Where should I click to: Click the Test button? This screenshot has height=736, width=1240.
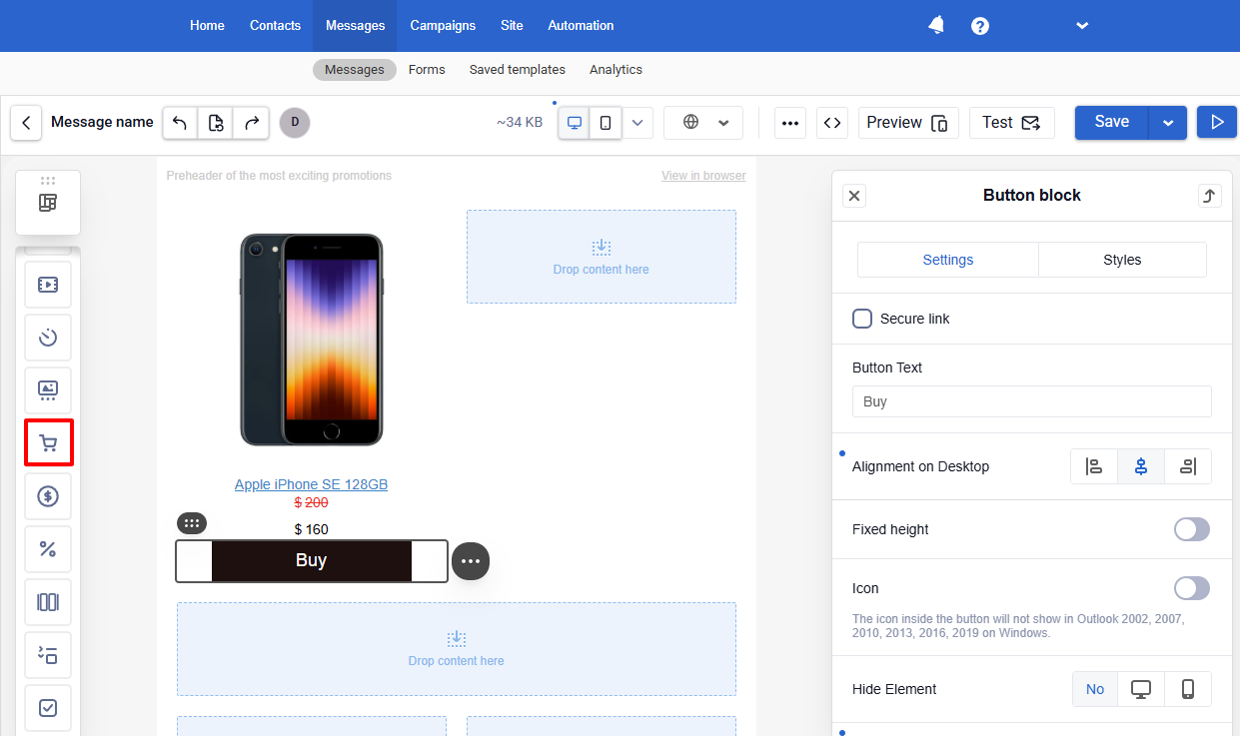point(1011,123)
